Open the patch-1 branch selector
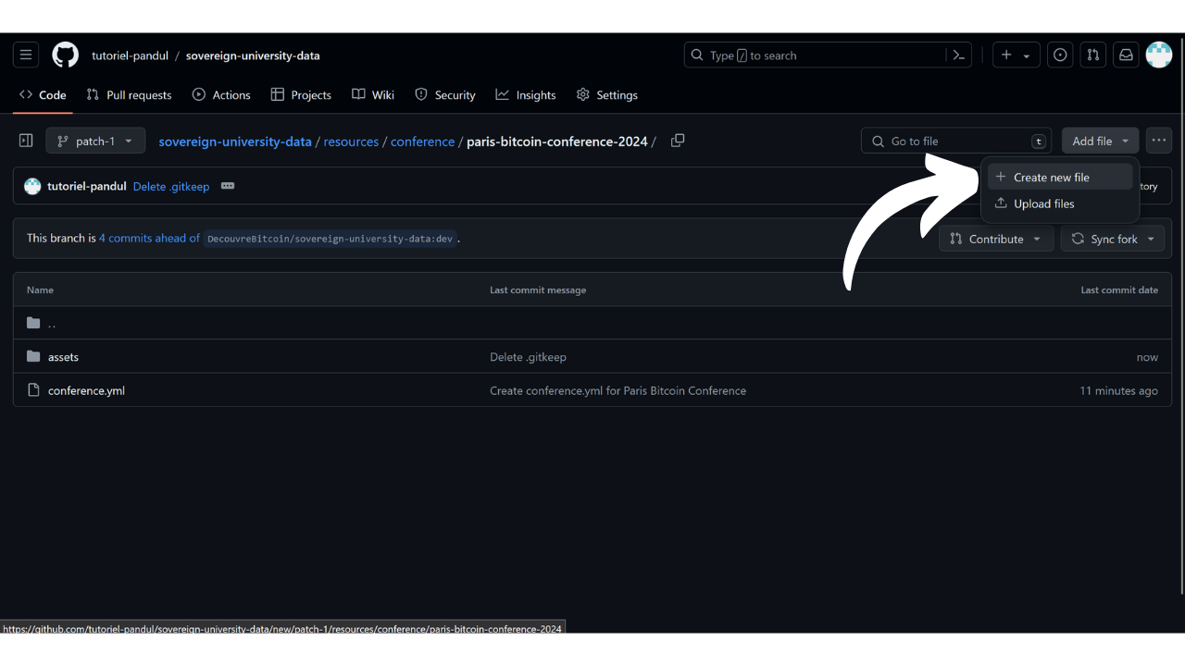This screenshot has width=1185, height=666. coord(95,141)
